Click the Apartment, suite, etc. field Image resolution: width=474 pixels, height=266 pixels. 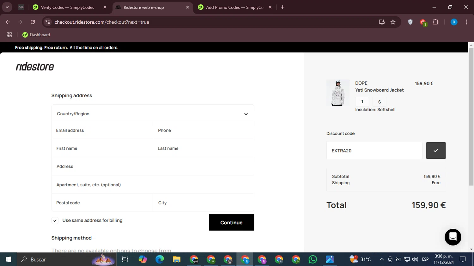tap(153, 185)
